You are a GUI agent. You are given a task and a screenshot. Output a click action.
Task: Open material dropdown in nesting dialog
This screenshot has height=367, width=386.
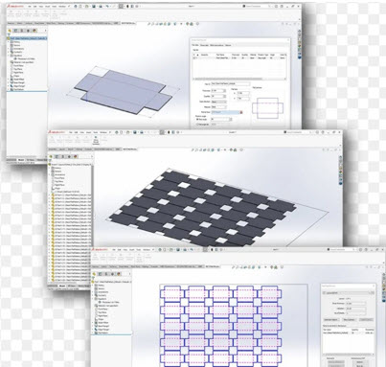pyautogui.click(x=219, y=106)
